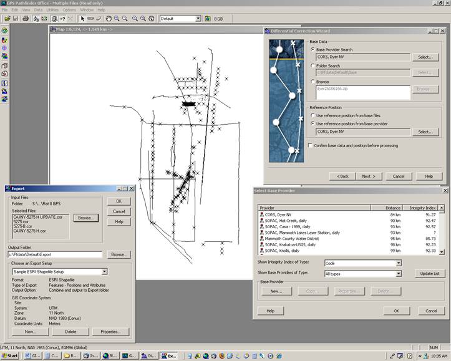Click the bottom sidebar utility icon
The width and height of the screenshot is (451, 361).
tap(4, 99)
